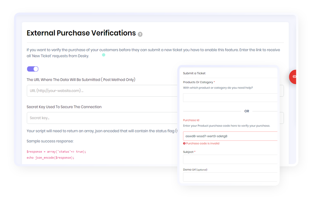Click the help question mark icon beside title
This screenshot has width=319, height=201.
tap(140, 34)
